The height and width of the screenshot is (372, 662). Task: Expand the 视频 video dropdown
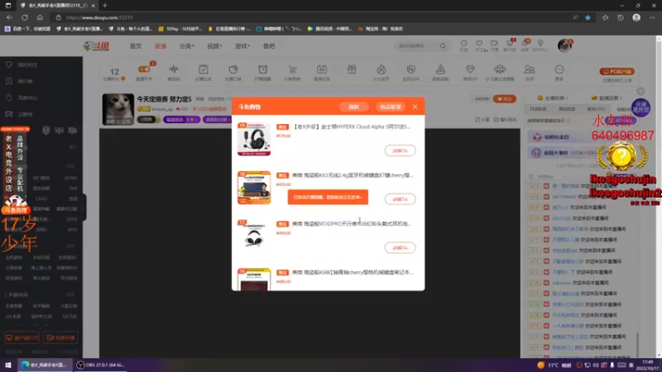214,46
